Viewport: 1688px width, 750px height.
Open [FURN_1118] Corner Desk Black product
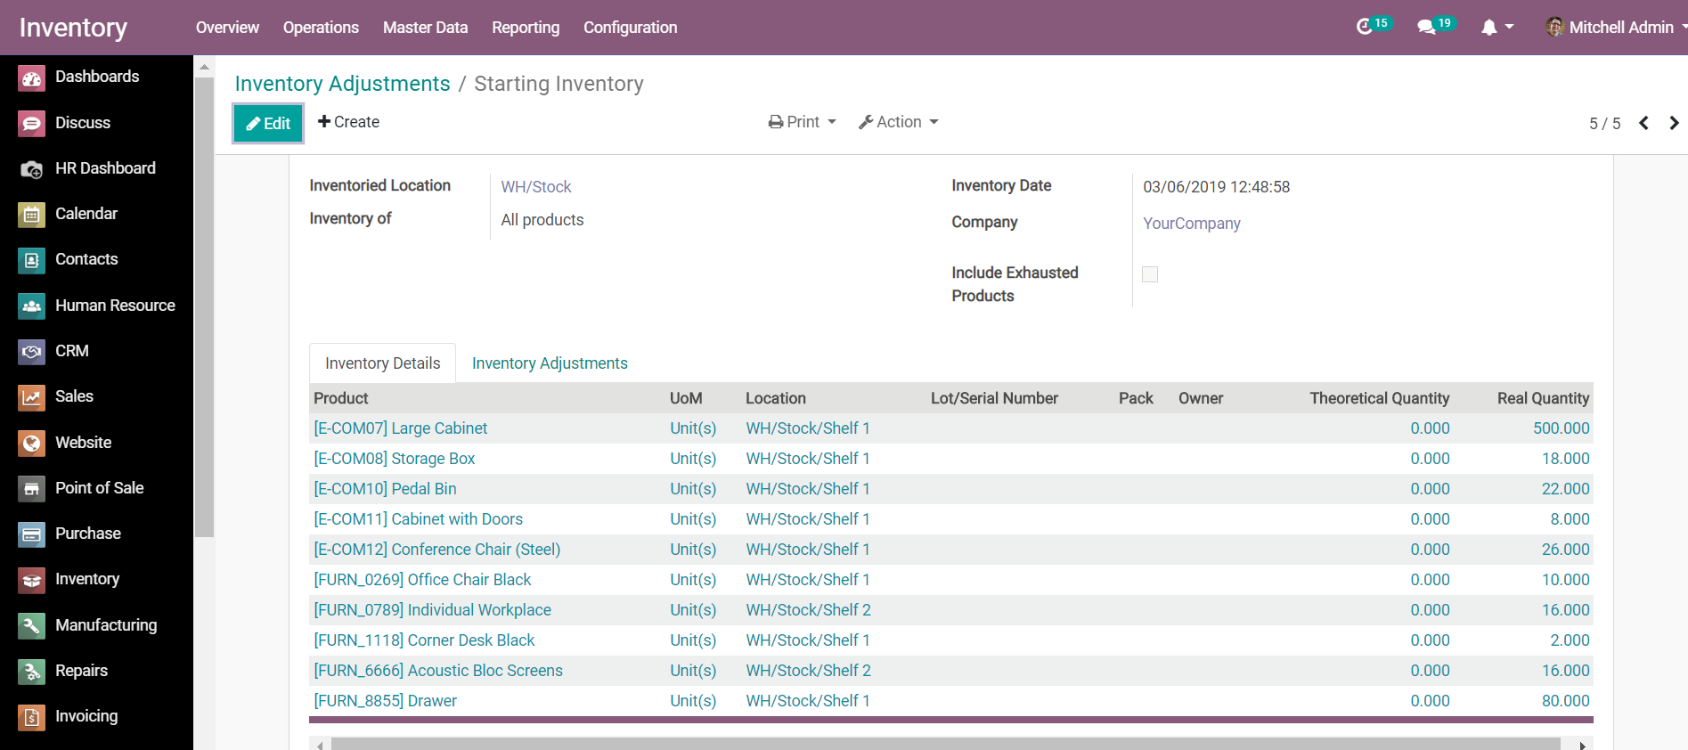424,640
